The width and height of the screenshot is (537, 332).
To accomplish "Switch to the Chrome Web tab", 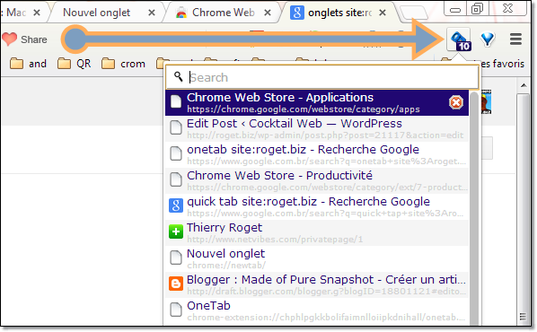I will coord(223,13).
